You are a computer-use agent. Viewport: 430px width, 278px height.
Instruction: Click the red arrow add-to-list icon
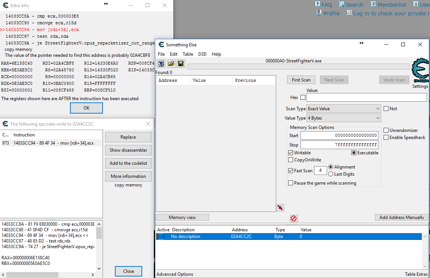tap(280, 207)
